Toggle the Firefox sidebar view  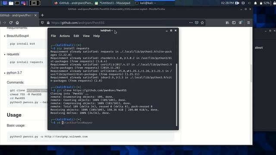pyautogui.click(x=234, y=22)
